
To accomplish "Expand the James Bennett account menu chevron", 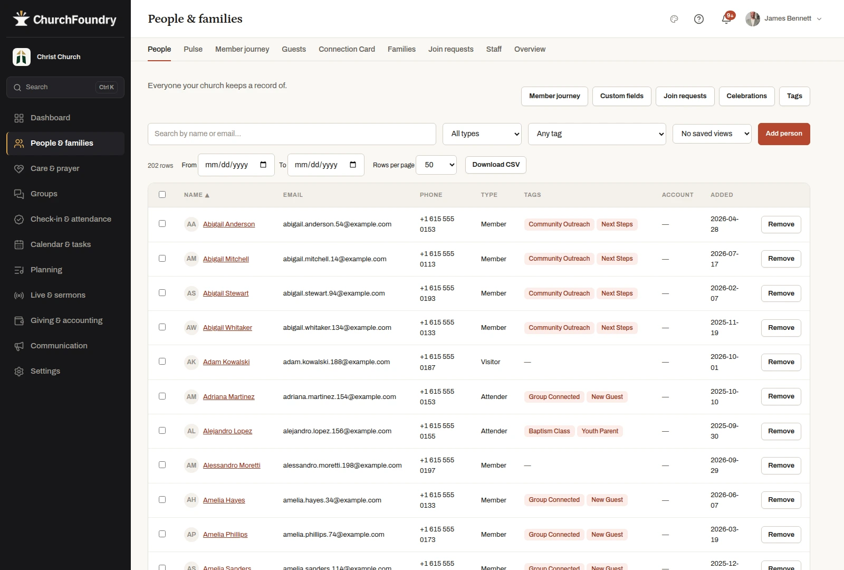I will coord(819,19).
